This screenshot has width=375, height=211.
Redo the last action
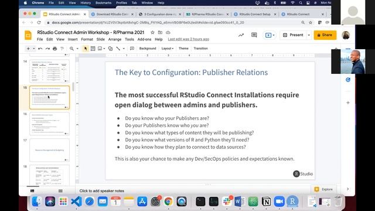[47, 49]
